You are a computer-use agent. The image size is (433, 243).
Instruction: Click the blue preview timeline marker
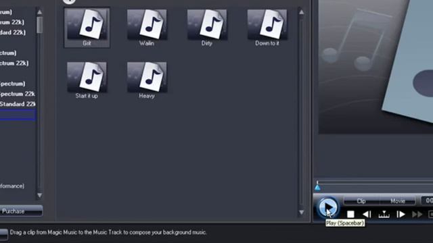coord(317,188)
